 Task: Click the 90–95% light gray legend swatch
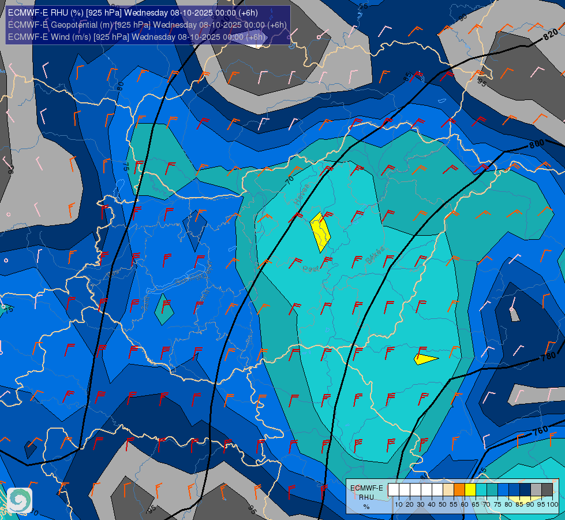point(536,490)
